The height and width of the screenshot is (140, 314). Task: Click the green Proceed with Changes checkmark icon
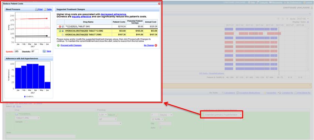click(58, 45)
